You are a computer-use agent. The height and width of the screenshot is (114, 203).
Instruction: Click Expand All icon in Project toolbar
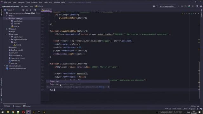click(x=27, y=10)
